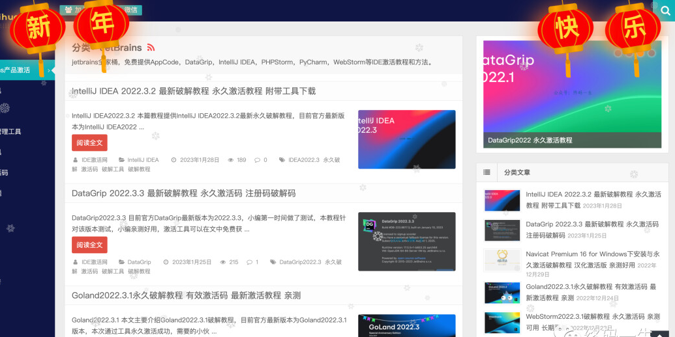Open the GoLand 2022.3 post thumbnail
This screenshot has width=675, height=337.
pyautogui.click(x=407, y=325)
